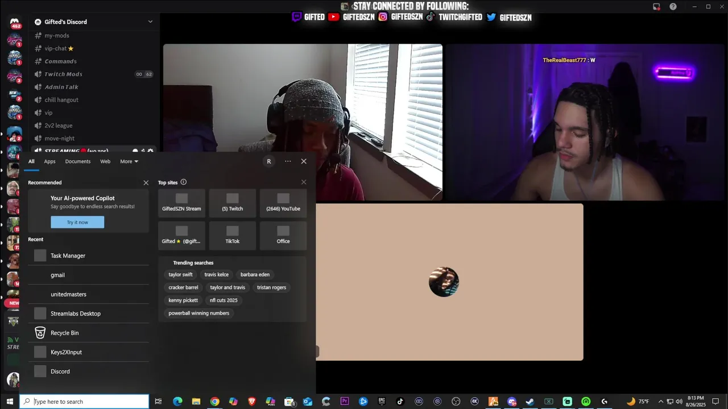This screenshot has width=728, height=409.
Task: Open the More dropdown in search panel
Action: pyautogui.click(x=129, y=161)
